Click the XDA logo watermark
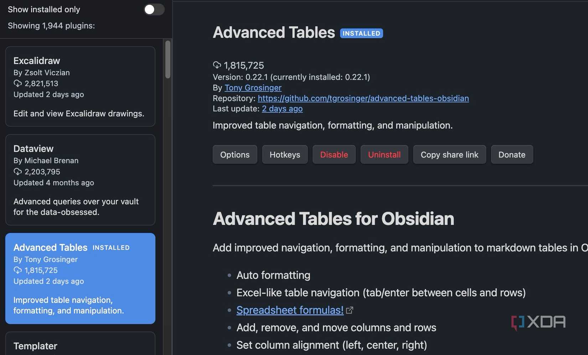The image size is (588, 355). click(538, 321)
